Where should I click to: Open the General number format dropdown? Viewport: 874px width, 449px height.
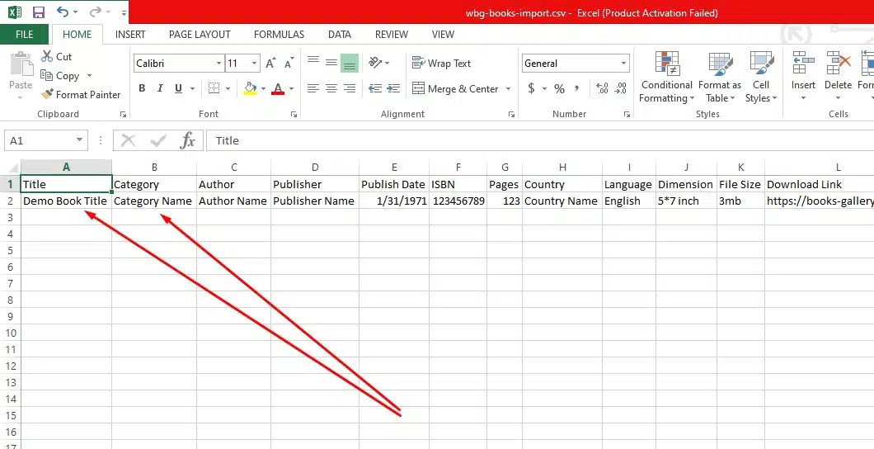point(623,64)
